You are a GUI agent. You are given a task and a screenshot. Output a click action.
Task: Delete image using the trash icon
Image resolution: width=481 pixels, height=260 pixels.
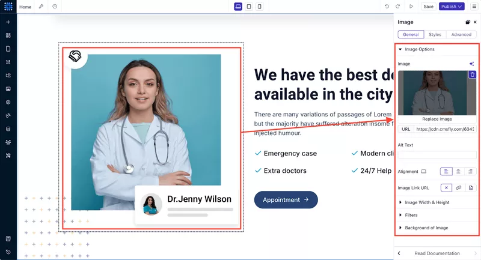click(472, 74)
